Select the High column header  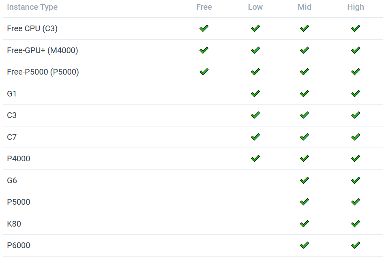(x=356, y=7)
